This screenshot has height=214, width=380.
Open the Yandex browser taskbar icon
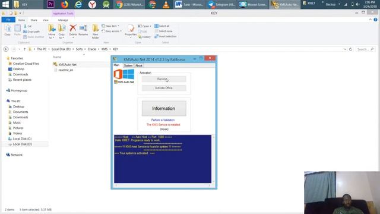(92, 4)
